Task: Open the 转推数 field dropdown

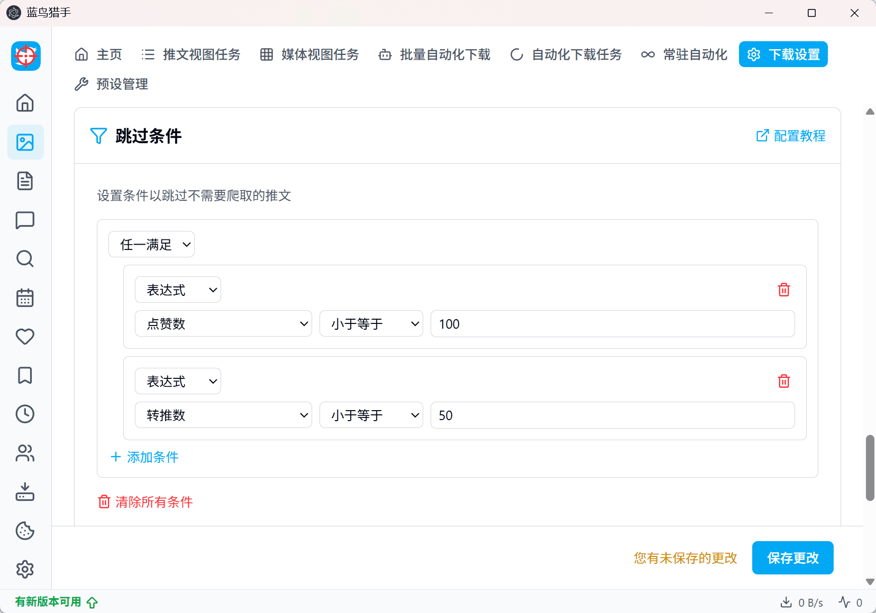Action: (223, 415)
